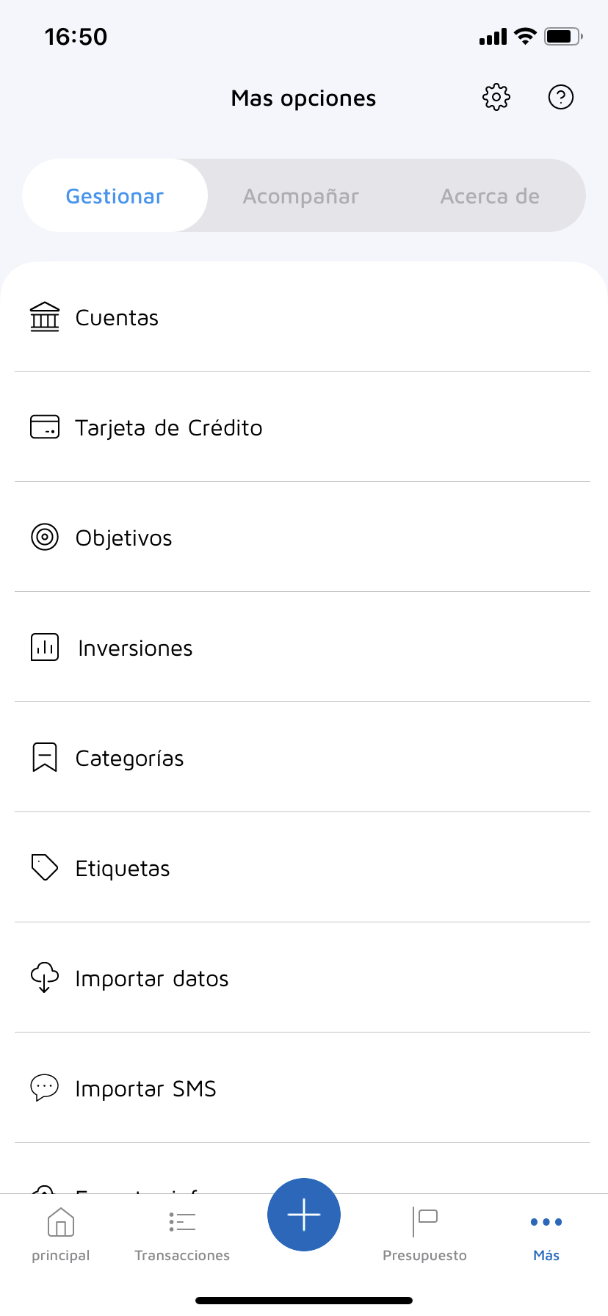This screenshot has width=608, height=1316.
Task: Open the Tarjeta de Crédito entry
Action: pos(169,428)
